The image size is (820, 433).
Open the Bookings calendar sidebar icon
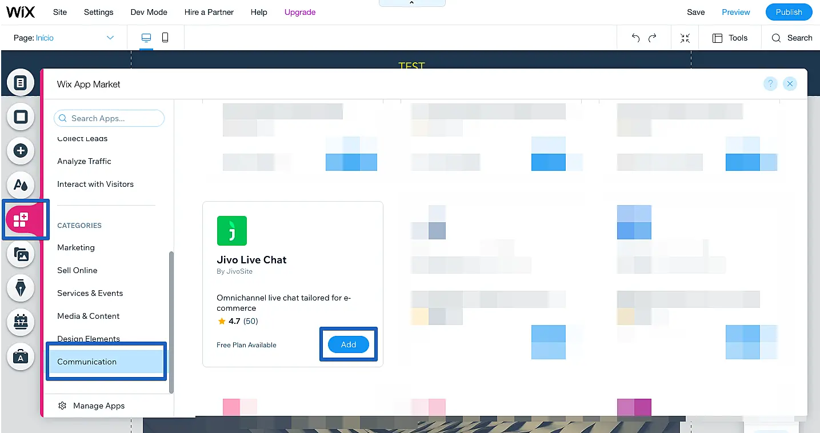pos(21,322)
